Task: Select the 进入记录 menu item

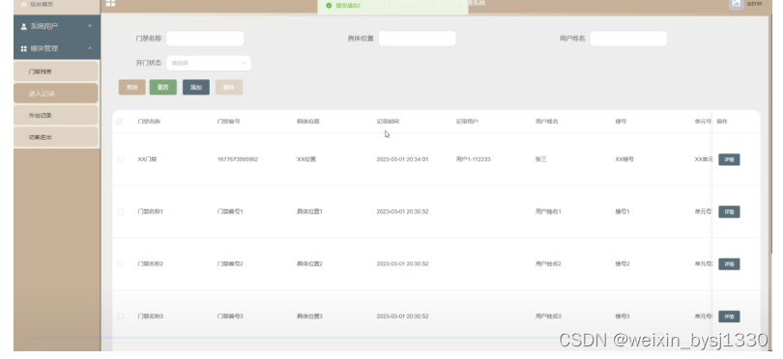Action: (x=56, y=94)
